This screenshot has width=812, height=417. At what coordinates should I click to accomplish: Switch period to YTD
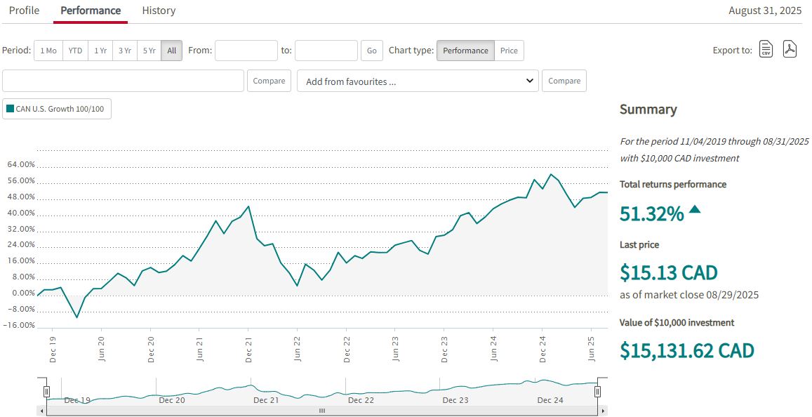[75, 51]
